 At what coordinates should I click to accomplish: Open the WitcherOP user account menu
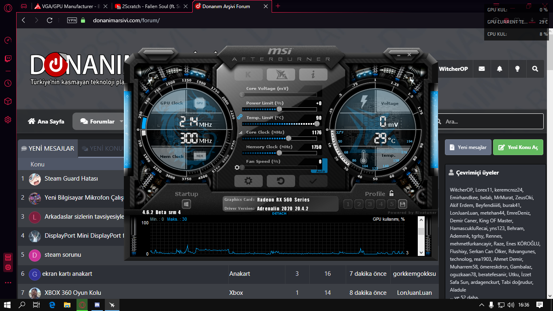coord(453,69)
